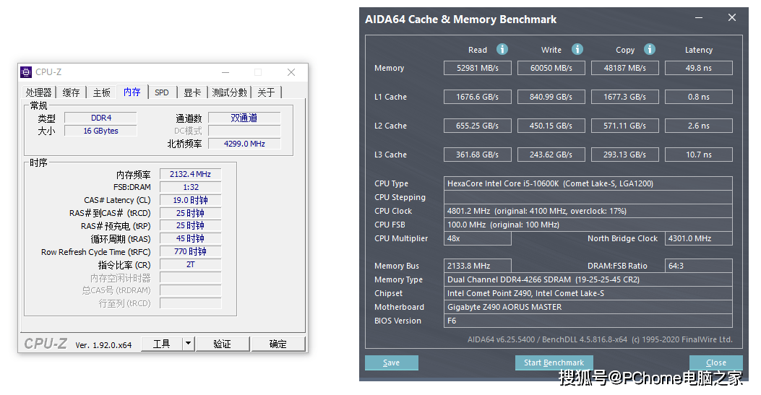
Task: Switch to the 显卡 tab
Action: [193, 92]
